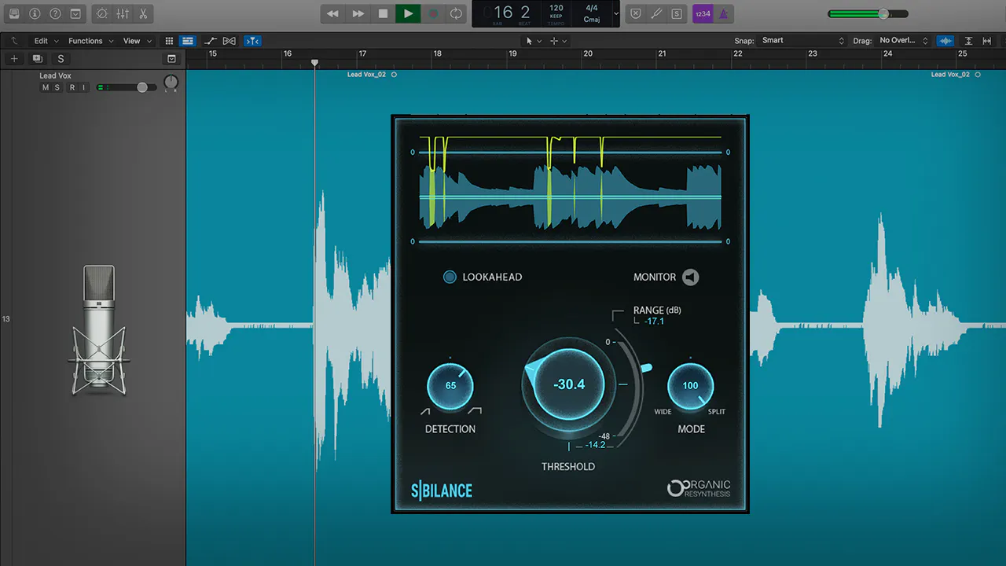Open LCD display mode dropdown arrow
This screenshot has height=566, width=1006.
(615, 13)
